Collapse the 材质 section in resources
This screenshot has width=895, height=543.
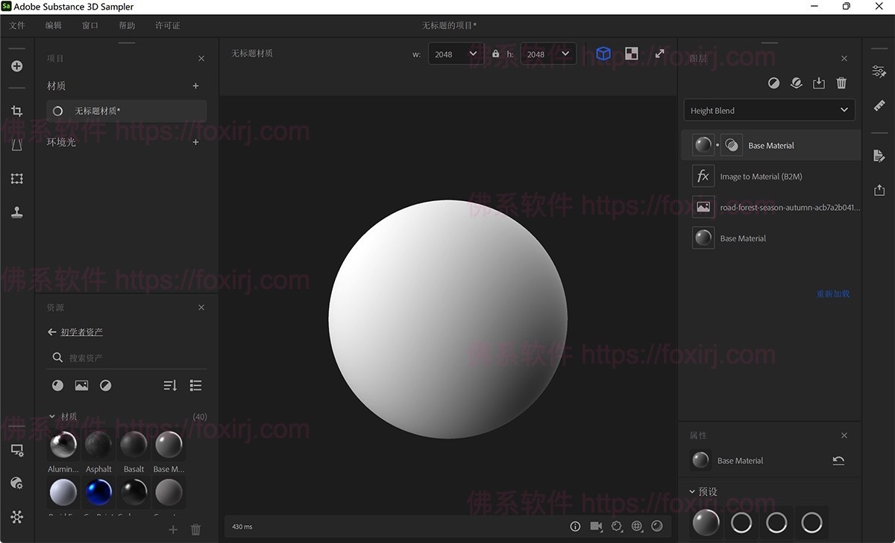point(52,416)
